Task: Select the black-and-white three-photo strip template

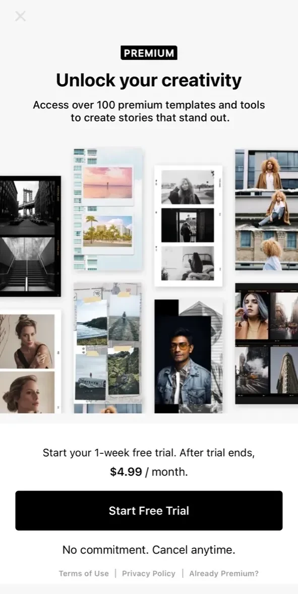Action: tap(188, 226)
